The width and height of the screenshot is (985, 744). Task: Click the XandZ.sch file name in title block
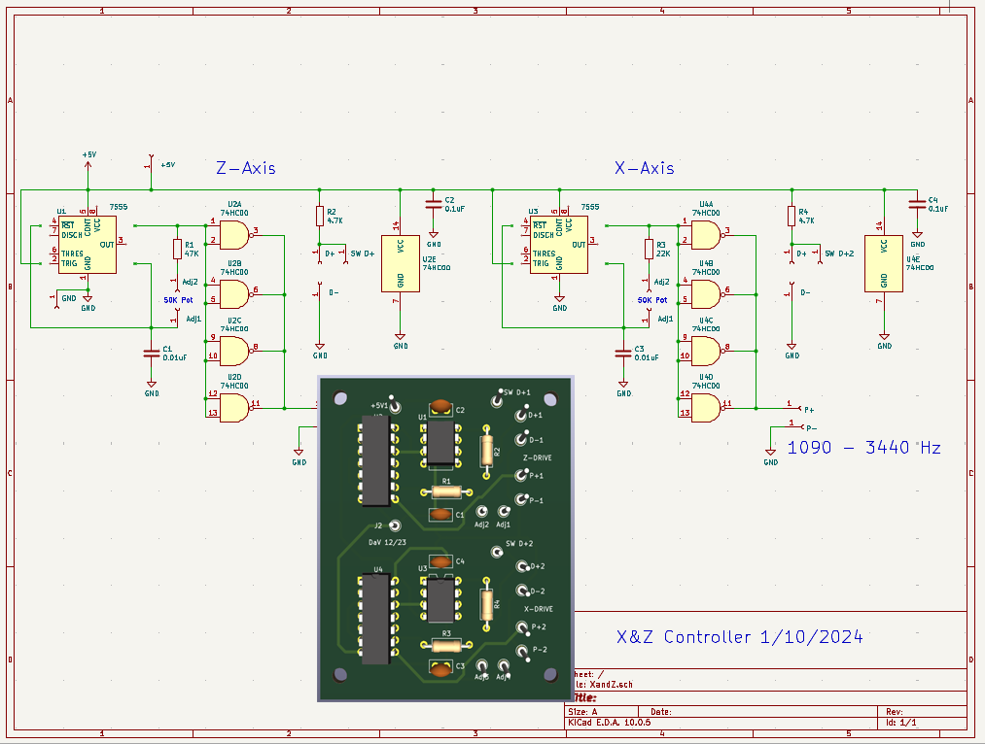click(x=610, y=685)
